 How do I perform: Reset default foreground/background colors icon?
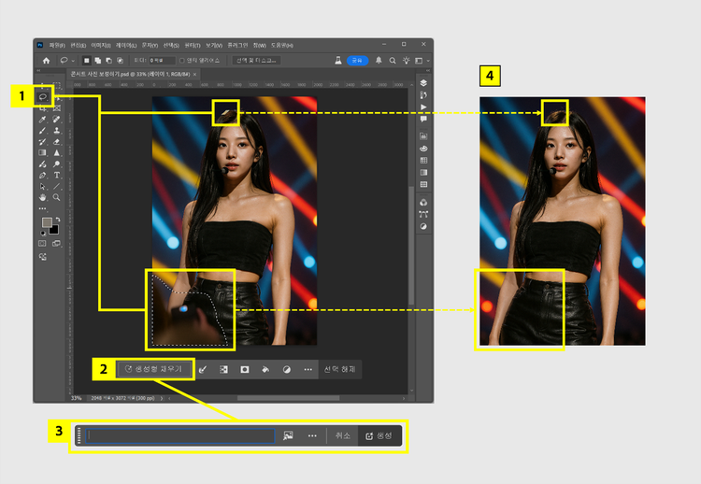43,233
